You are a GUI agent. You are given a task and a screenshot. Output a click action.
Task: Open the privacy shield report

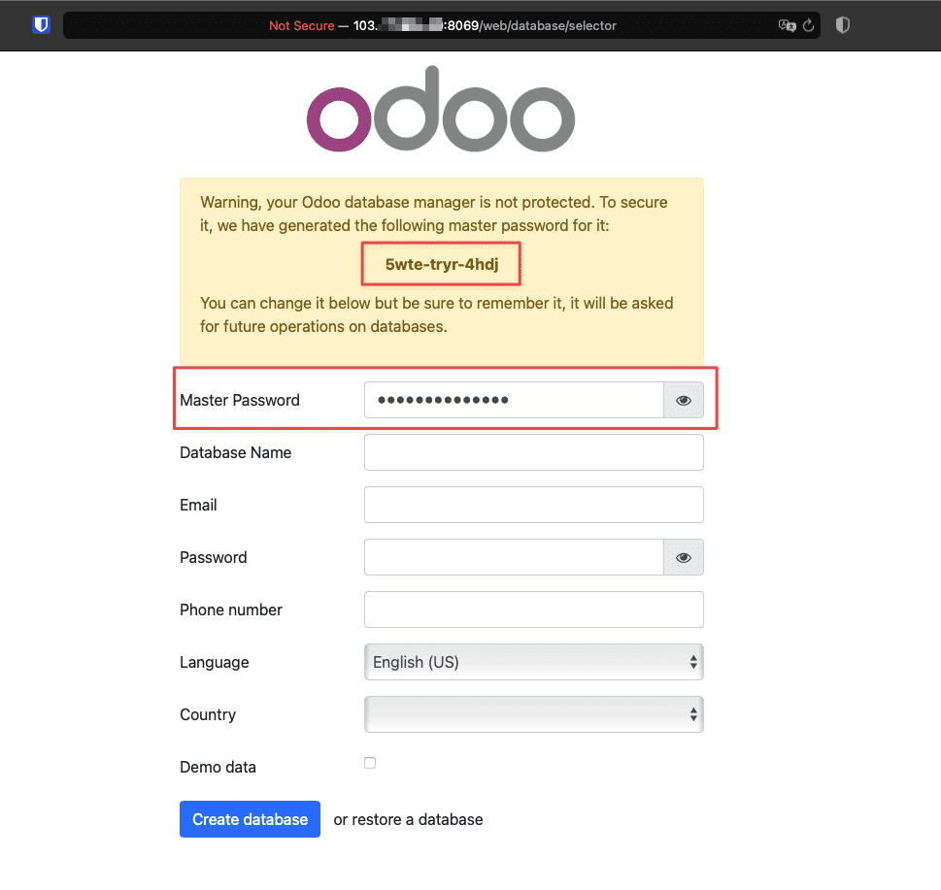coord(841,24)
